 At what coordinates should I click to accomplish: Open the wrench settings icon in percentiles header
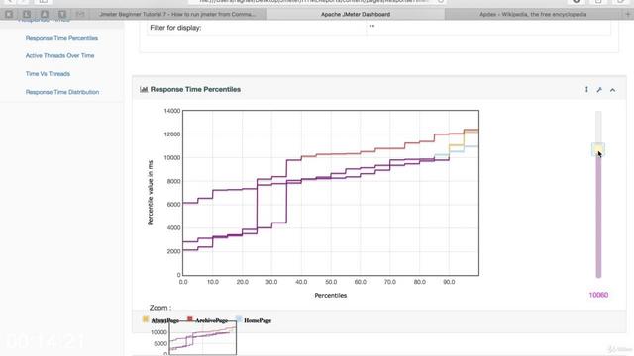point(599,90)
